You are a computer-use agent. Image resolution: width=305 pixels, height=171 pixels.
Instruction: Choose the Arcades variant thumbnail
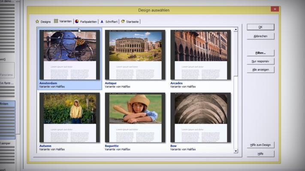tap(200, 55)
